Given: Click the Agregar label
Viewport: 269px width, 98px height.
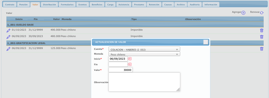Looking at the screenshot, I should [236, 12].
